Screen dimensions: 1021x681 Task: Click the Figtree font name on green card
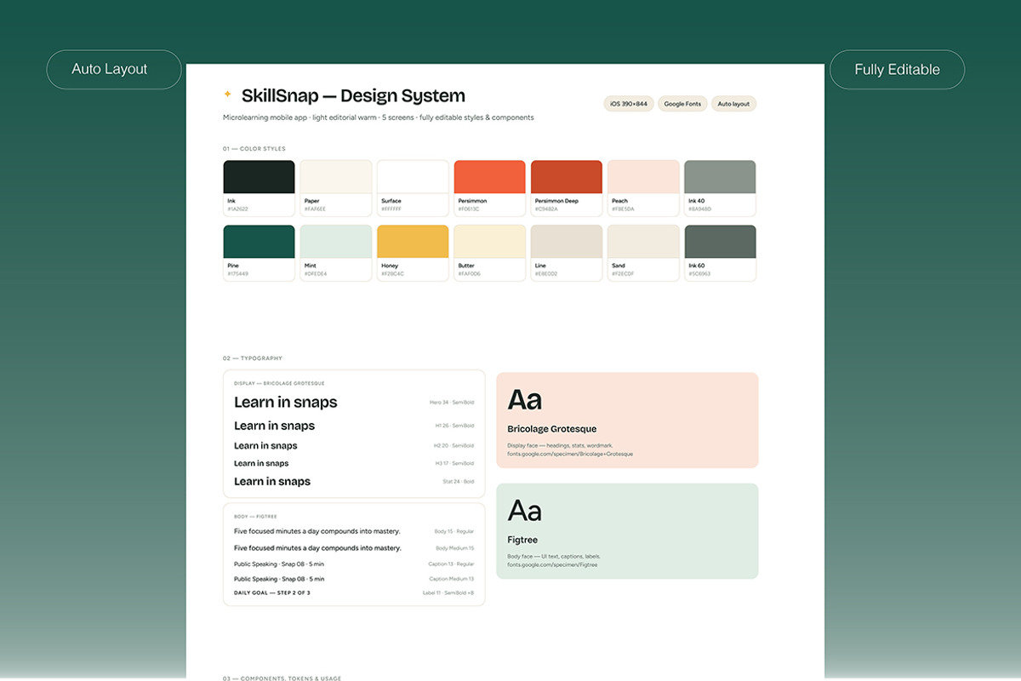522,540
